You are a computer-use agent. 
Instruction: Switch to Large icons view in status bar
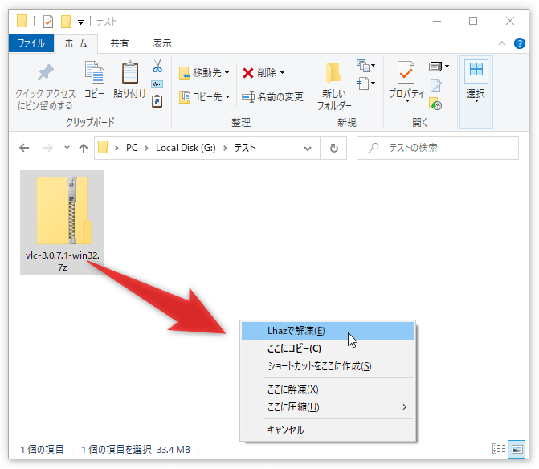[517, 449]
